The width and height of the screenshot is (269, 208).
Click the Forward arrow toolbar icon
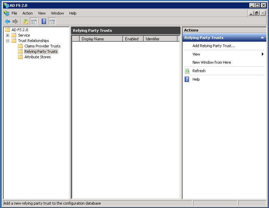click(15, 22)
